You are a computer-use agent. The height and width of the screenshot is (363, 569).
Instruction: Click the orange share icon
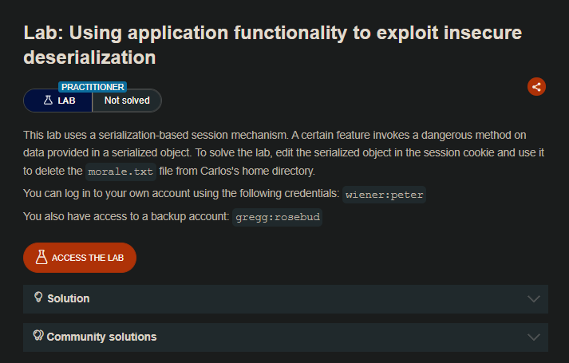[x=536, y=87]
